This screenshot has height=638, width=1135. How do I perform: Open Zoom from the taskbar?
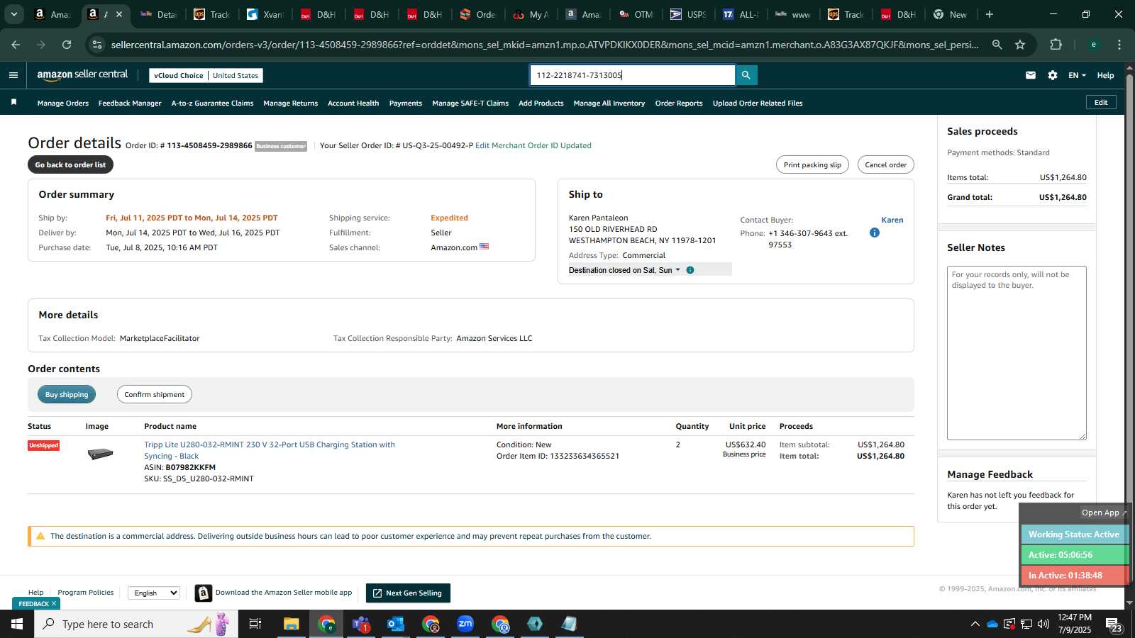pyautogui.click(x=465, y=624)
